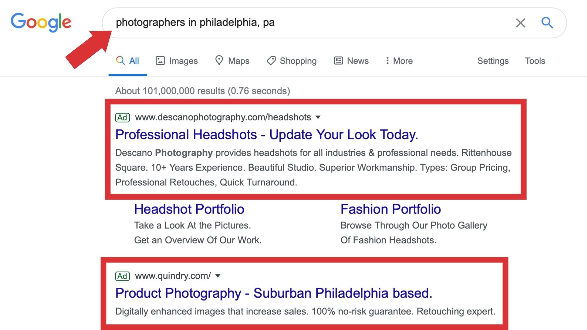Click the Google logo

[x=41, y=22]
